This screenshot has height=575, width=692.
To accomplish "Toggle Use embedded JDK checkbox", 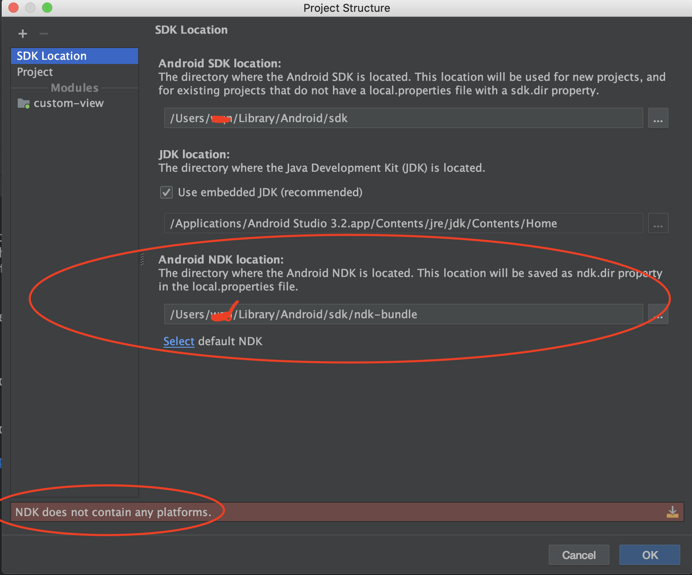I will click(x=166, y=192).
